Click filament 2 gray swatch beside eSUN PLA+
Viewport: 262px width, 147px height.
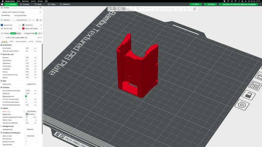[23, 25]
